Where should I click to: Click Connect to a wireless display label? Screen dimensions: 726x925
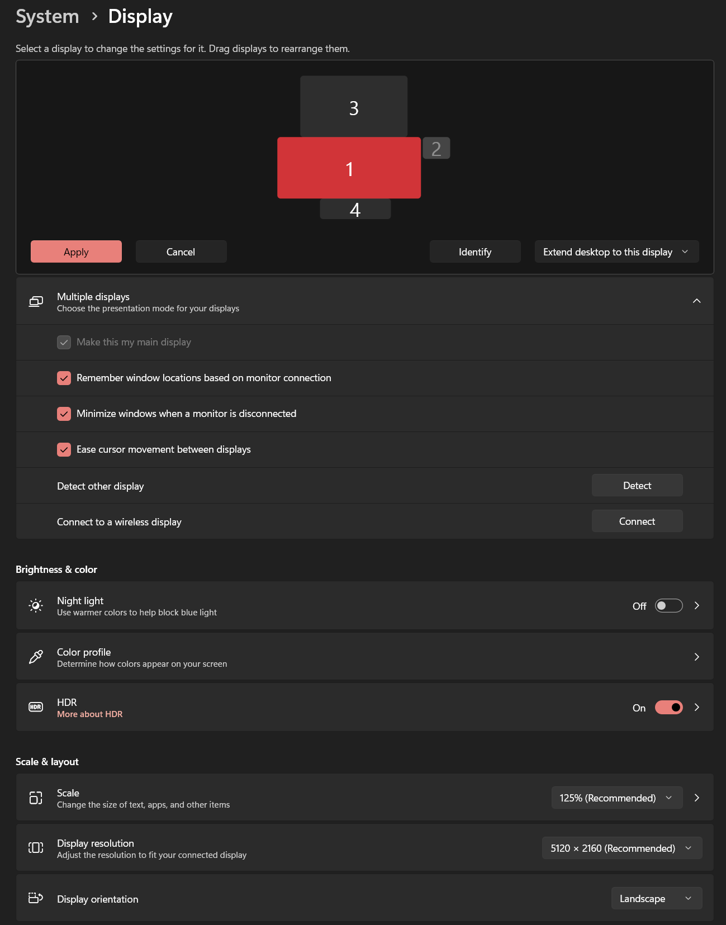pyautogui.click(x=119, y=522)
